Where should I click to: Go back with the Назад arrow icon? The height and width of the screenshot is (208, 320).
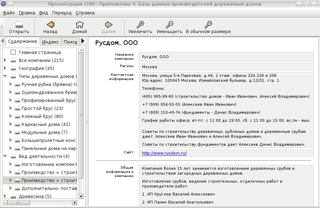pos(50,25)
